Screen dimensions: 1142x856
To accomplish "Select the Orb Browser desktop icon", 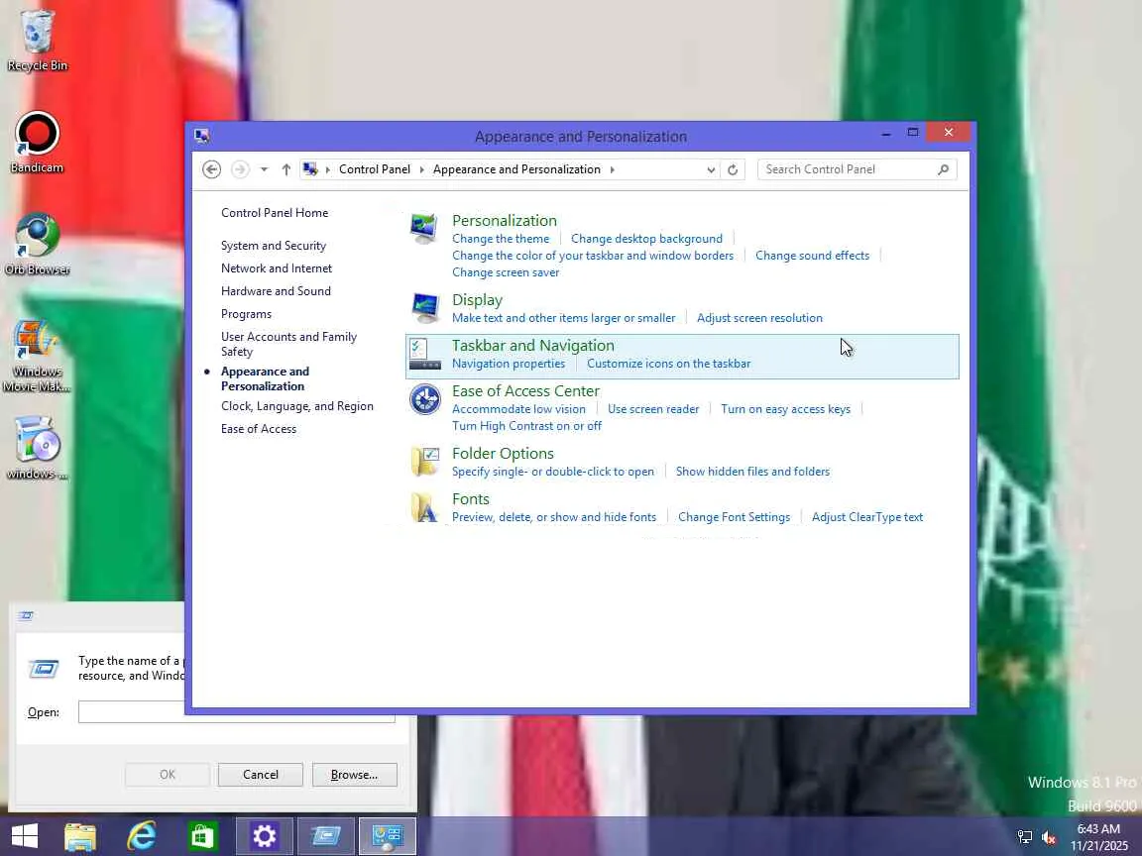I will 37,245.
